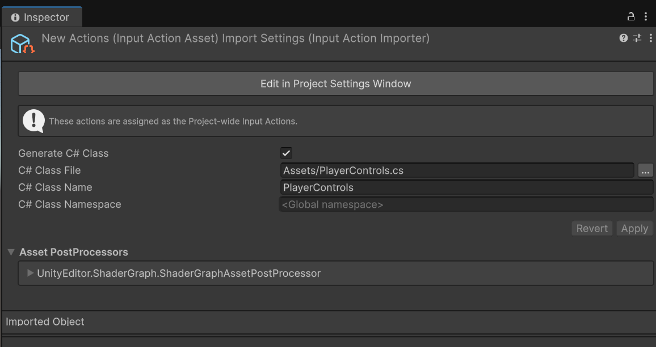This screenshot has width=656, height=347.
Task: Expand the ShaderGraphAssetPostProcessor entry
Action: tap(30, 273)
